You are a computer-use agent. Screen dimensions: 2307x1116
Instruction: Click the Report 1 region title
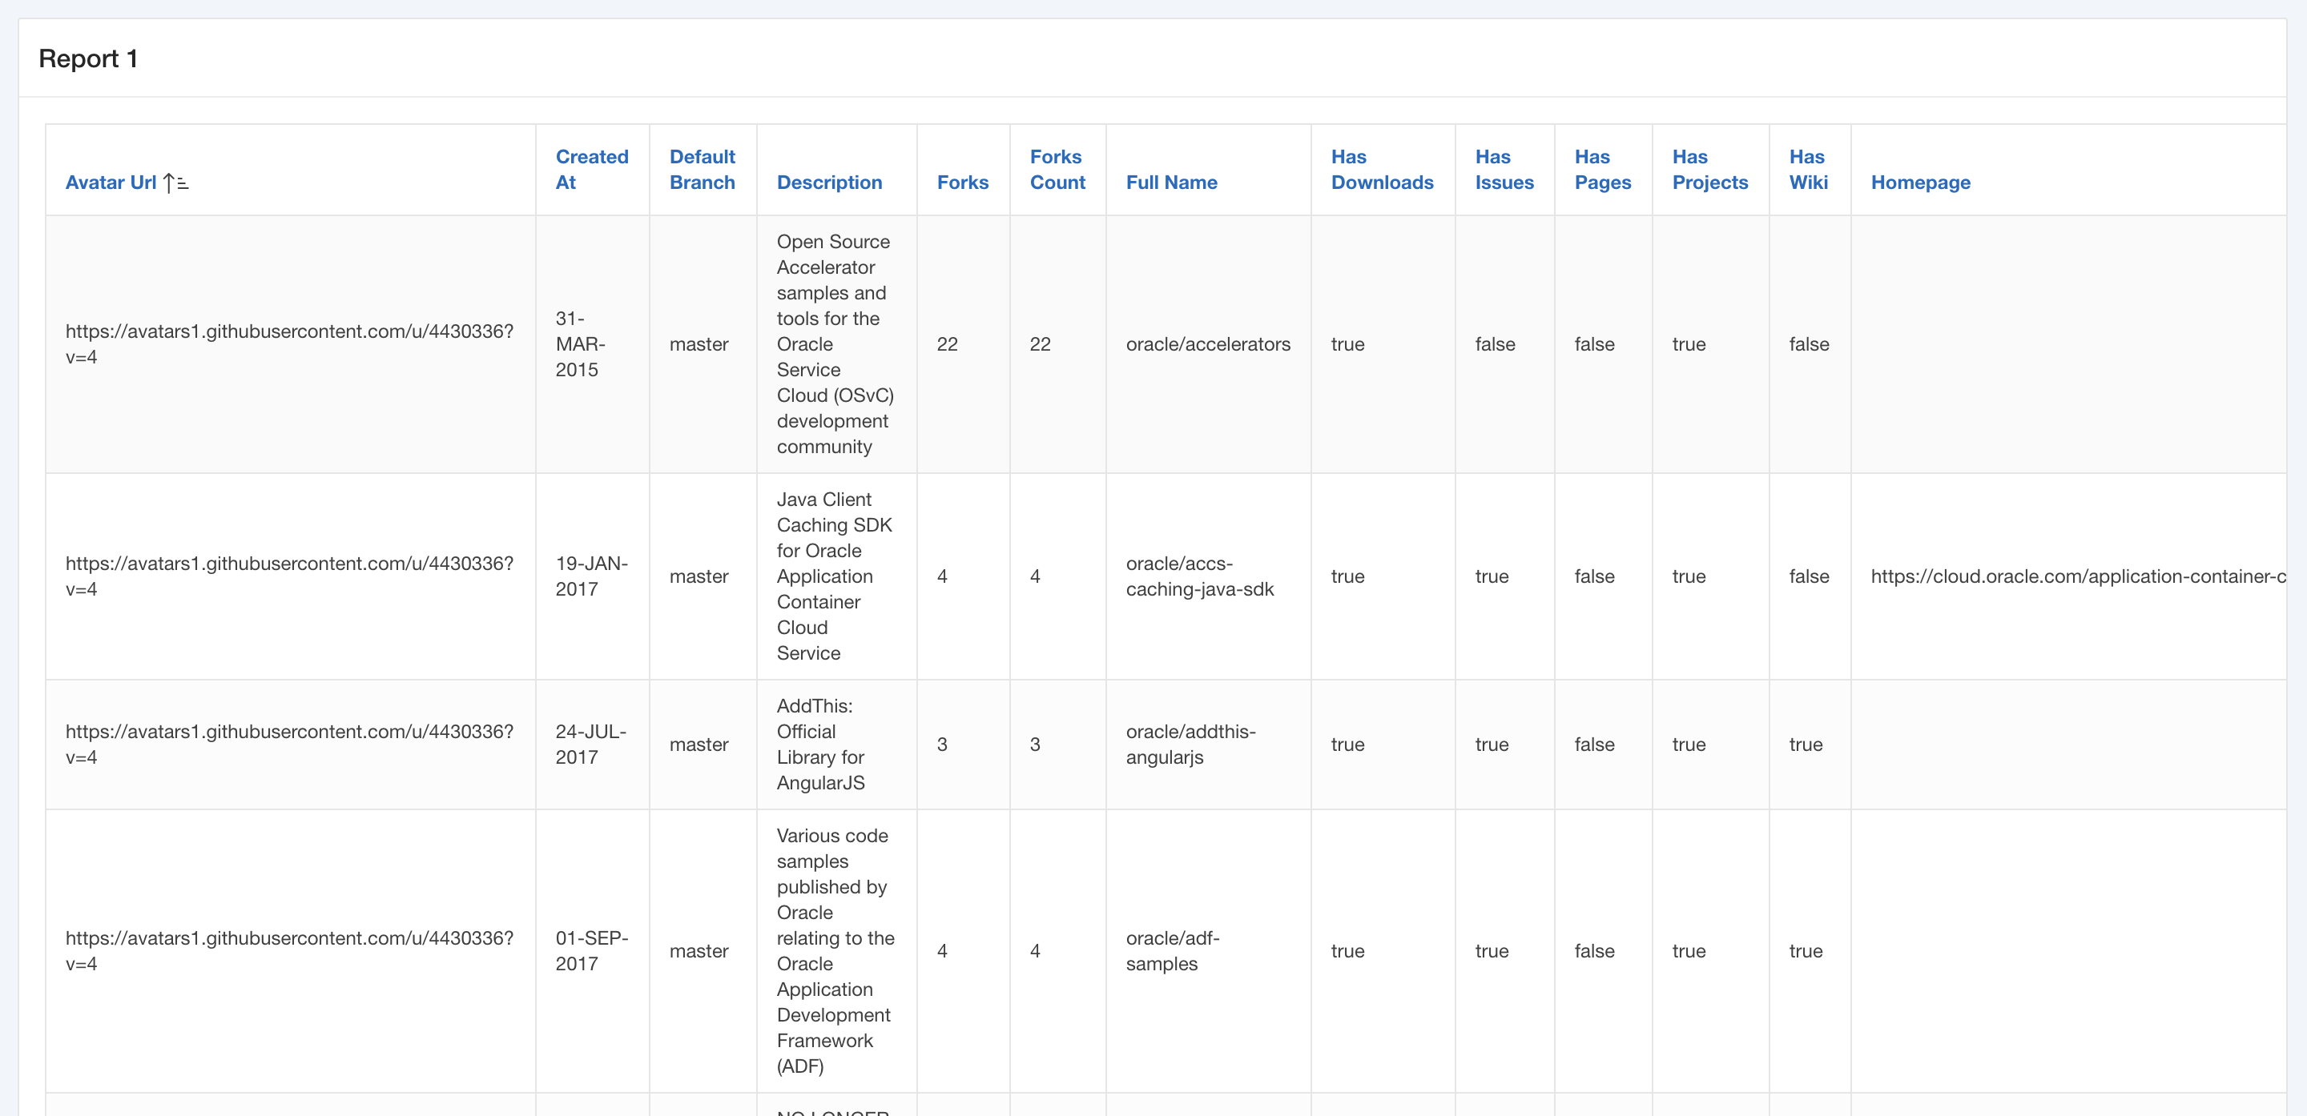coord(88,59)
